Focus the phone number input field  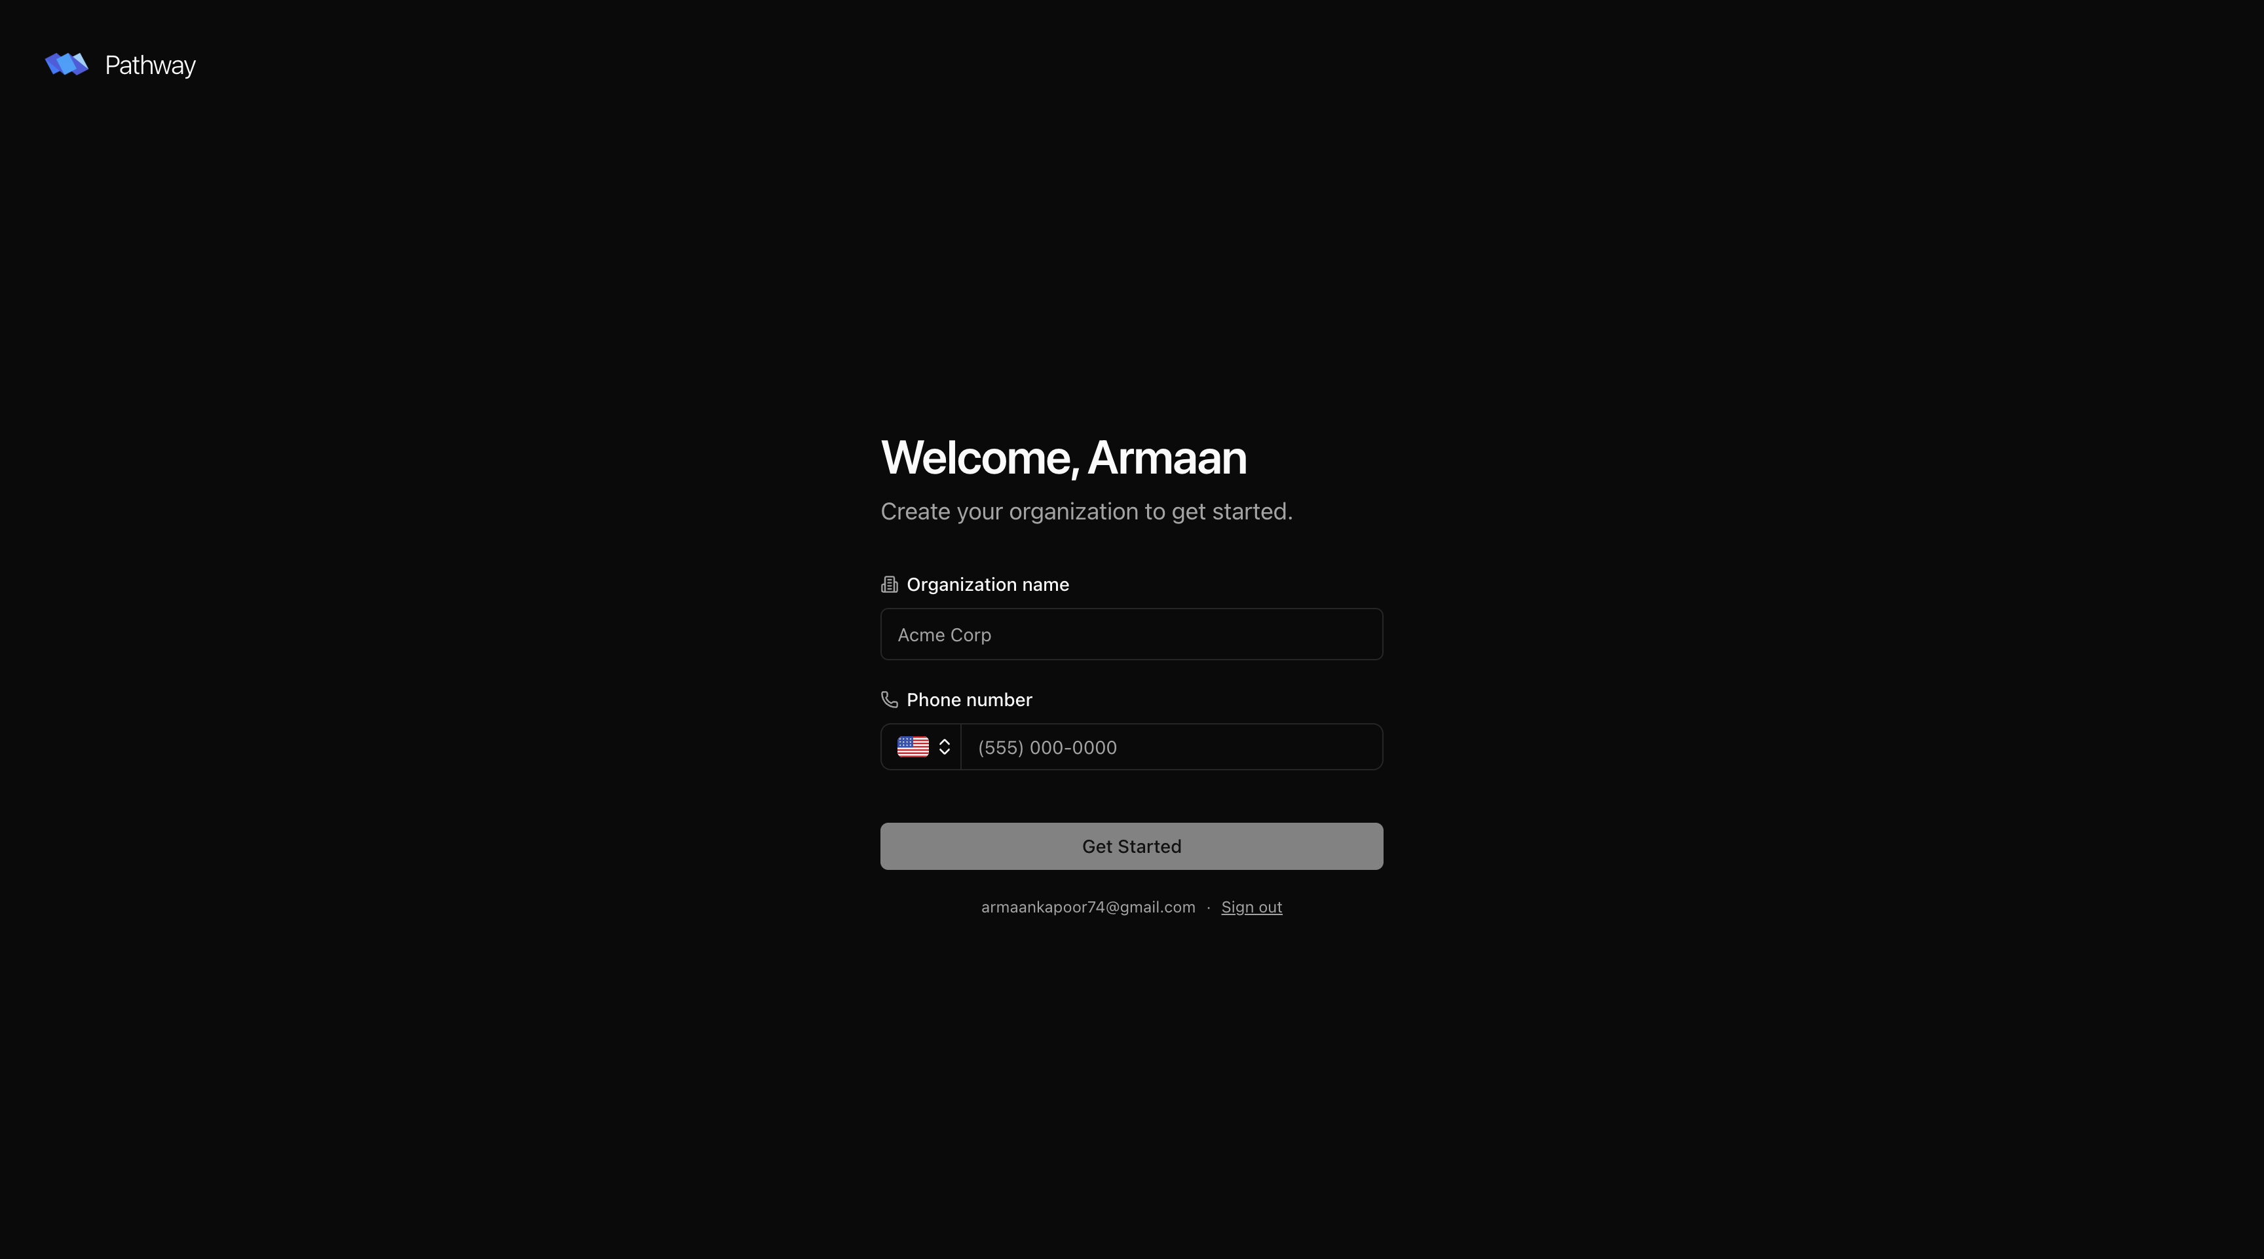click(1171, 747)
